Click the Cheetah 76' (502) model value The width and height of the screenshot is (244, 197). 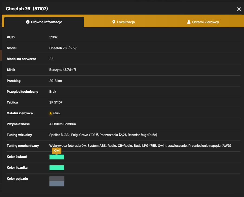tap(63, 48)
